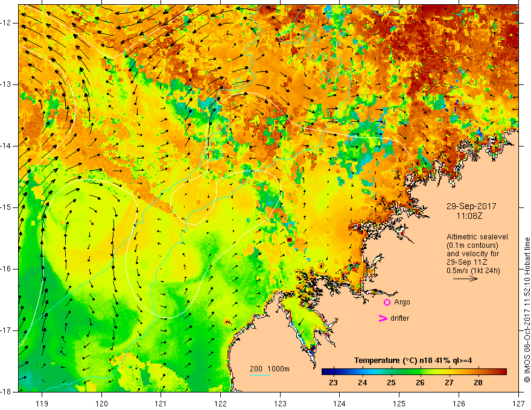The image size is (531, 410).
Task: Click longitude axis label 120
Action: [x=101, y=403]
